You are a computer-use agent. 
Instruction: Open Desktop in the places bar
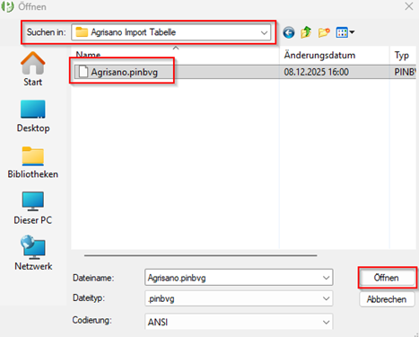(33, 116)
